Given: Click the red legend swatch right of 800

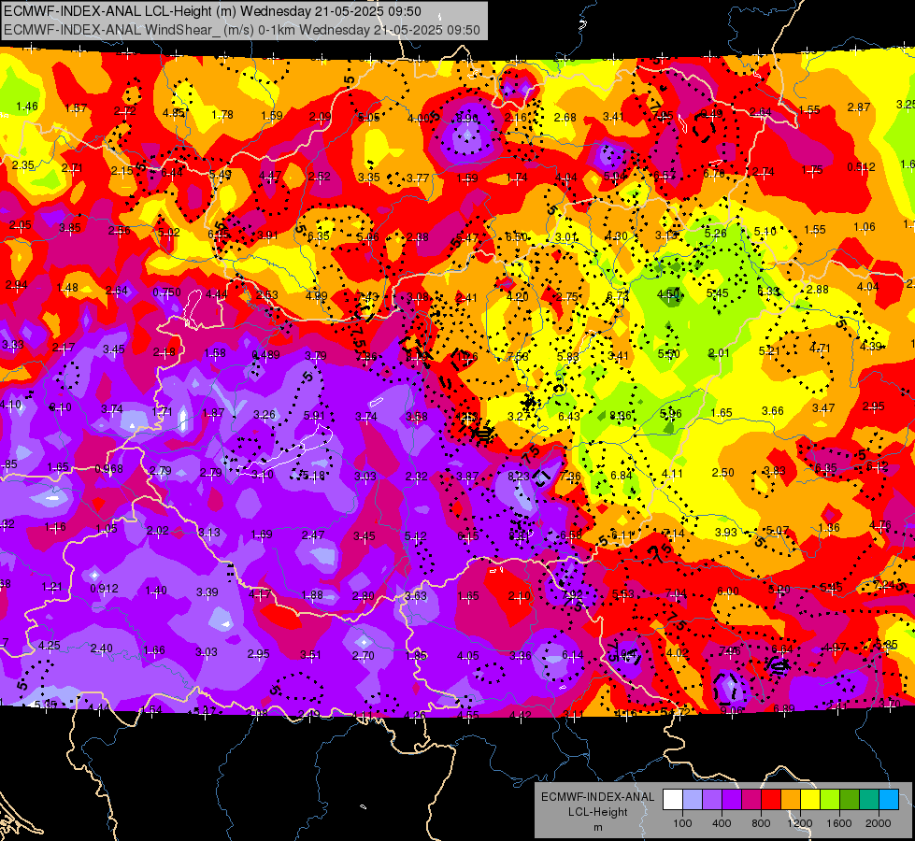Looking at the screenshot, I should click(x=771, y=800).
